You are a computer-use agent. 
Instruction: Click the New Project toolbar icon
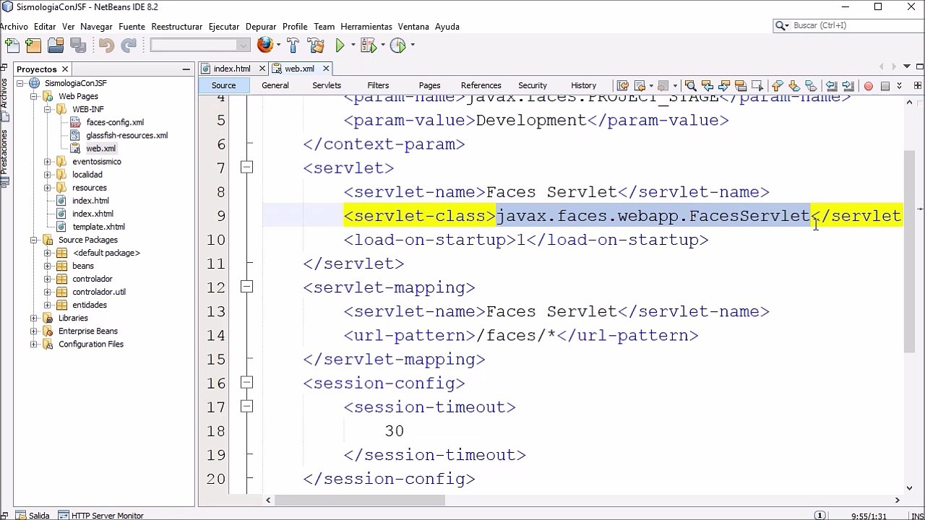click(33, 45)
